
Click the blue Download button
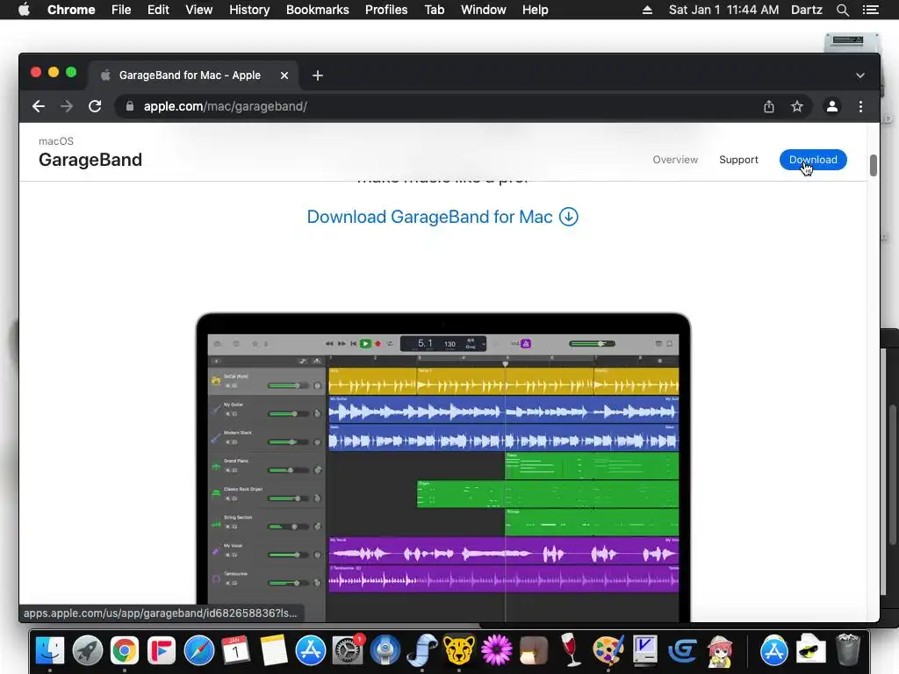pyautogui.click(x=813, y=160)
